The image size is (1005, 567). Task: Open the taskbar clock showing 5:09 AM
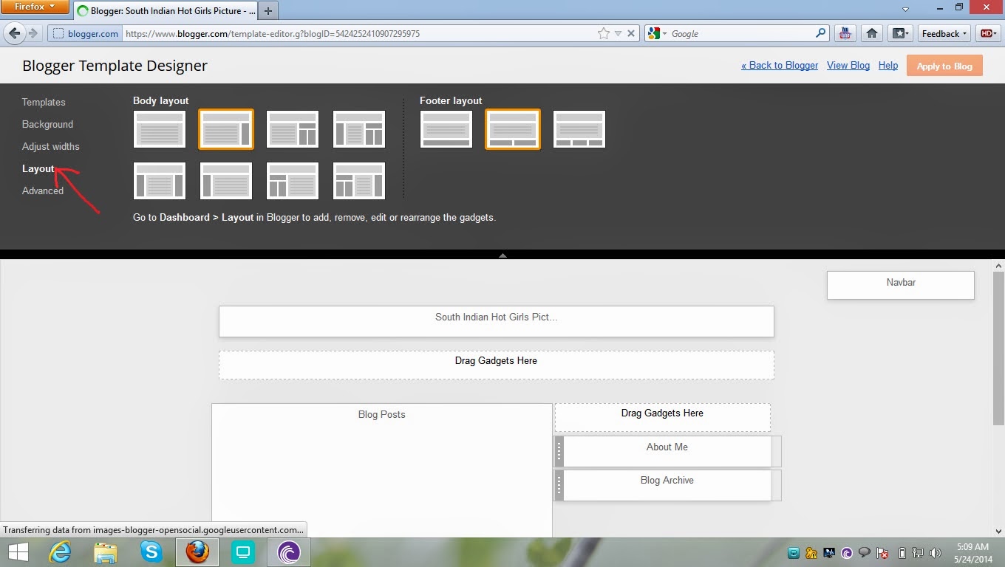(x=971, y=552)
